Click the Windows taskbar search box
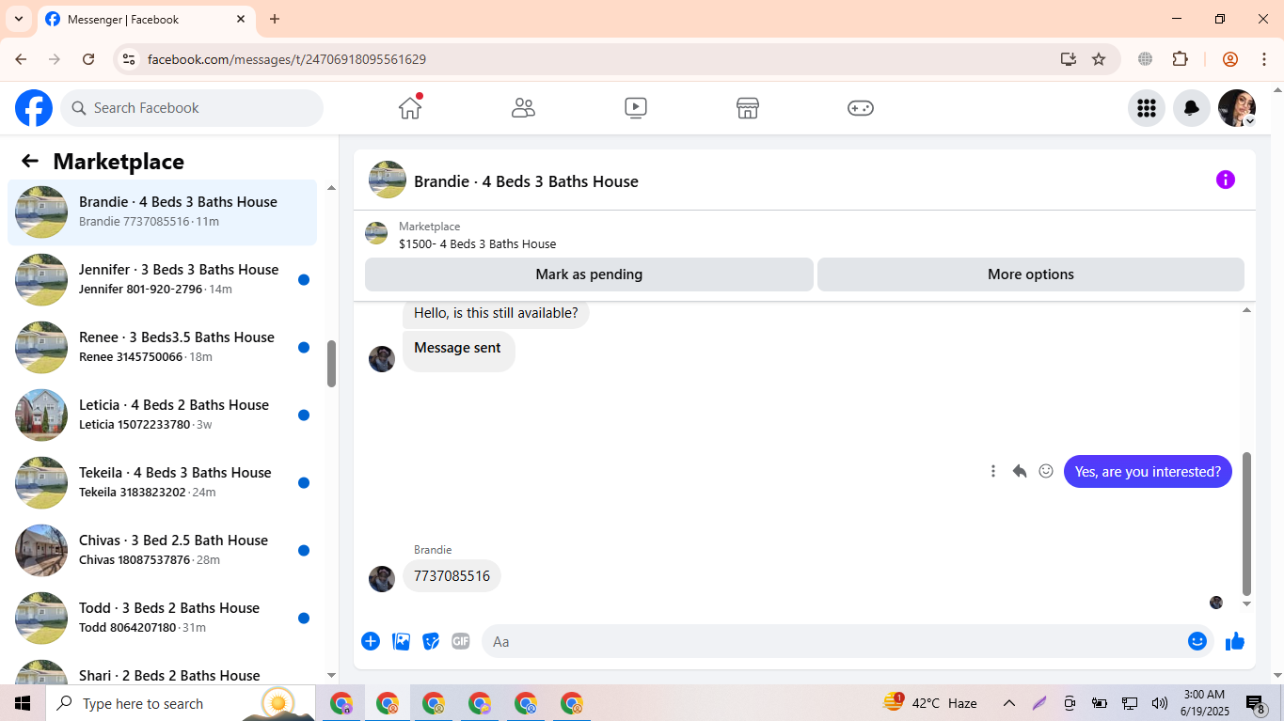 (182, 703)
